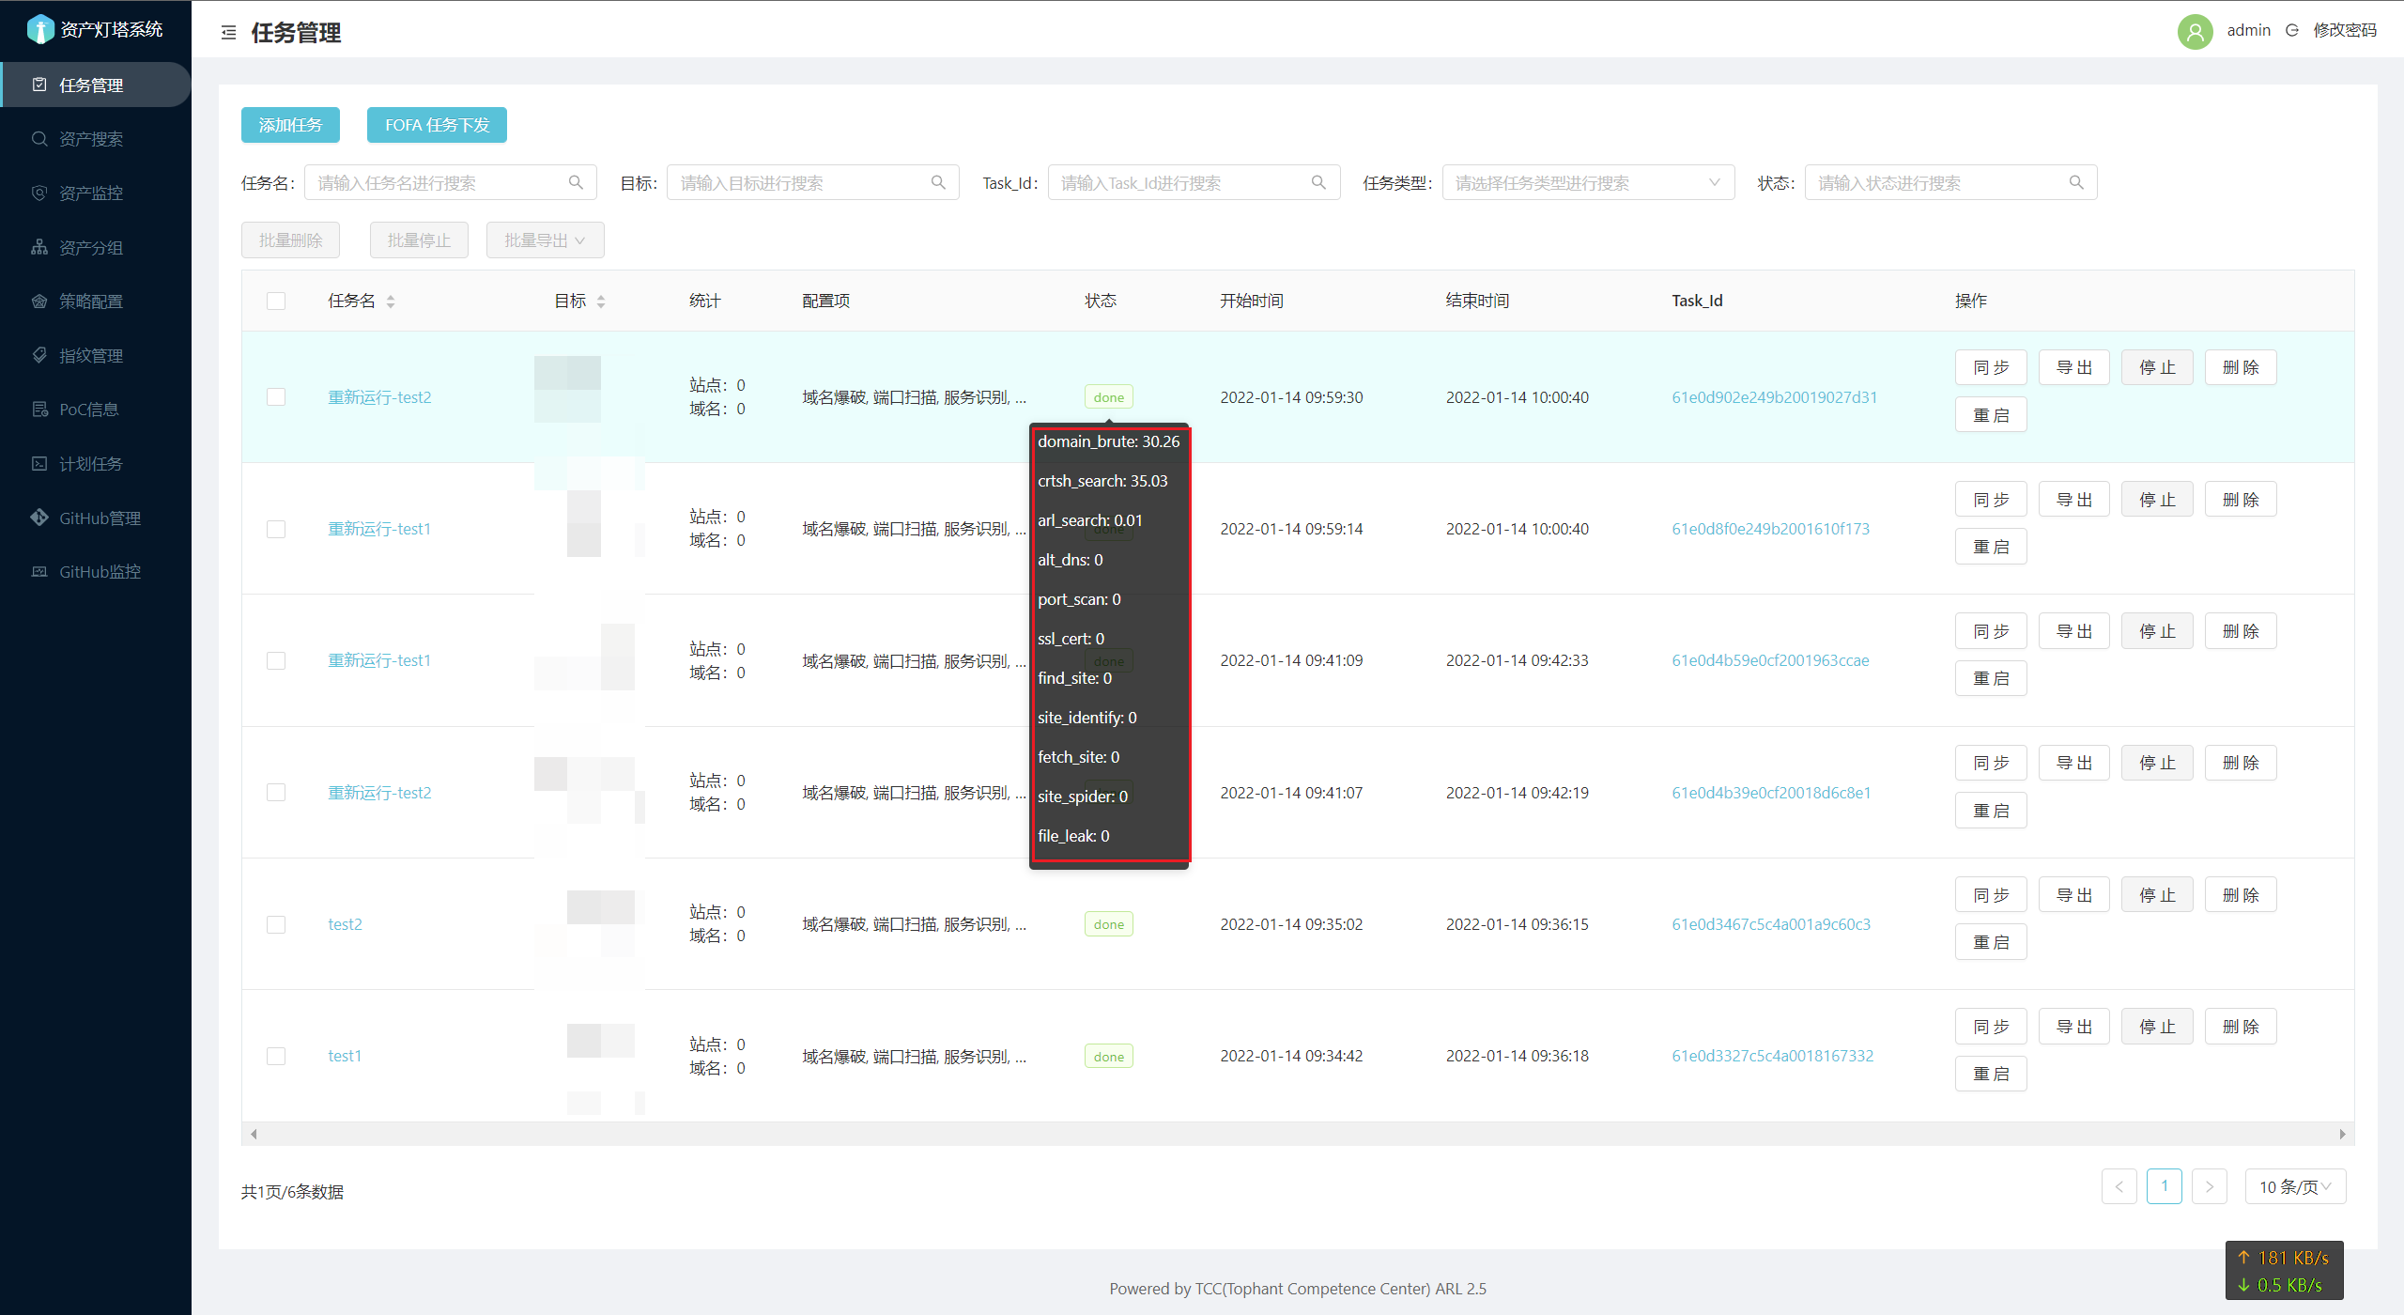Click the search icon in 目标 field

(x=938, y=182)
